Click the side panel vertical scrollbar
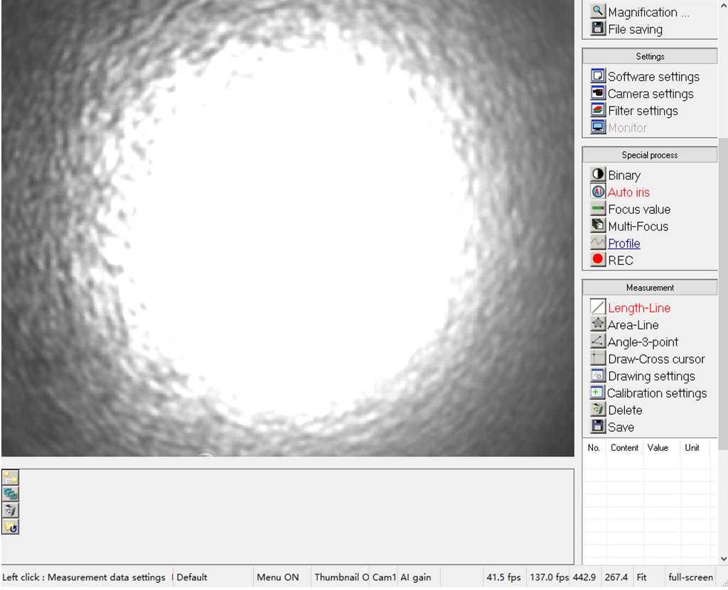Screen dimensions: 728x590 (723, 284)
